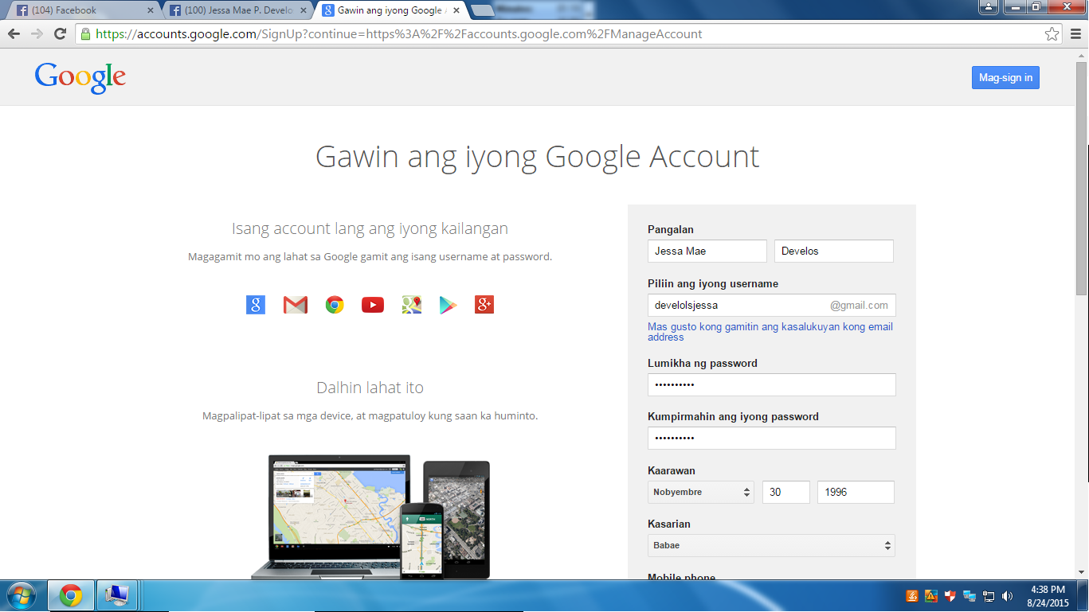1089x612 pixels.
Task: Click the 'Kasarian' label
Action: 669,524
